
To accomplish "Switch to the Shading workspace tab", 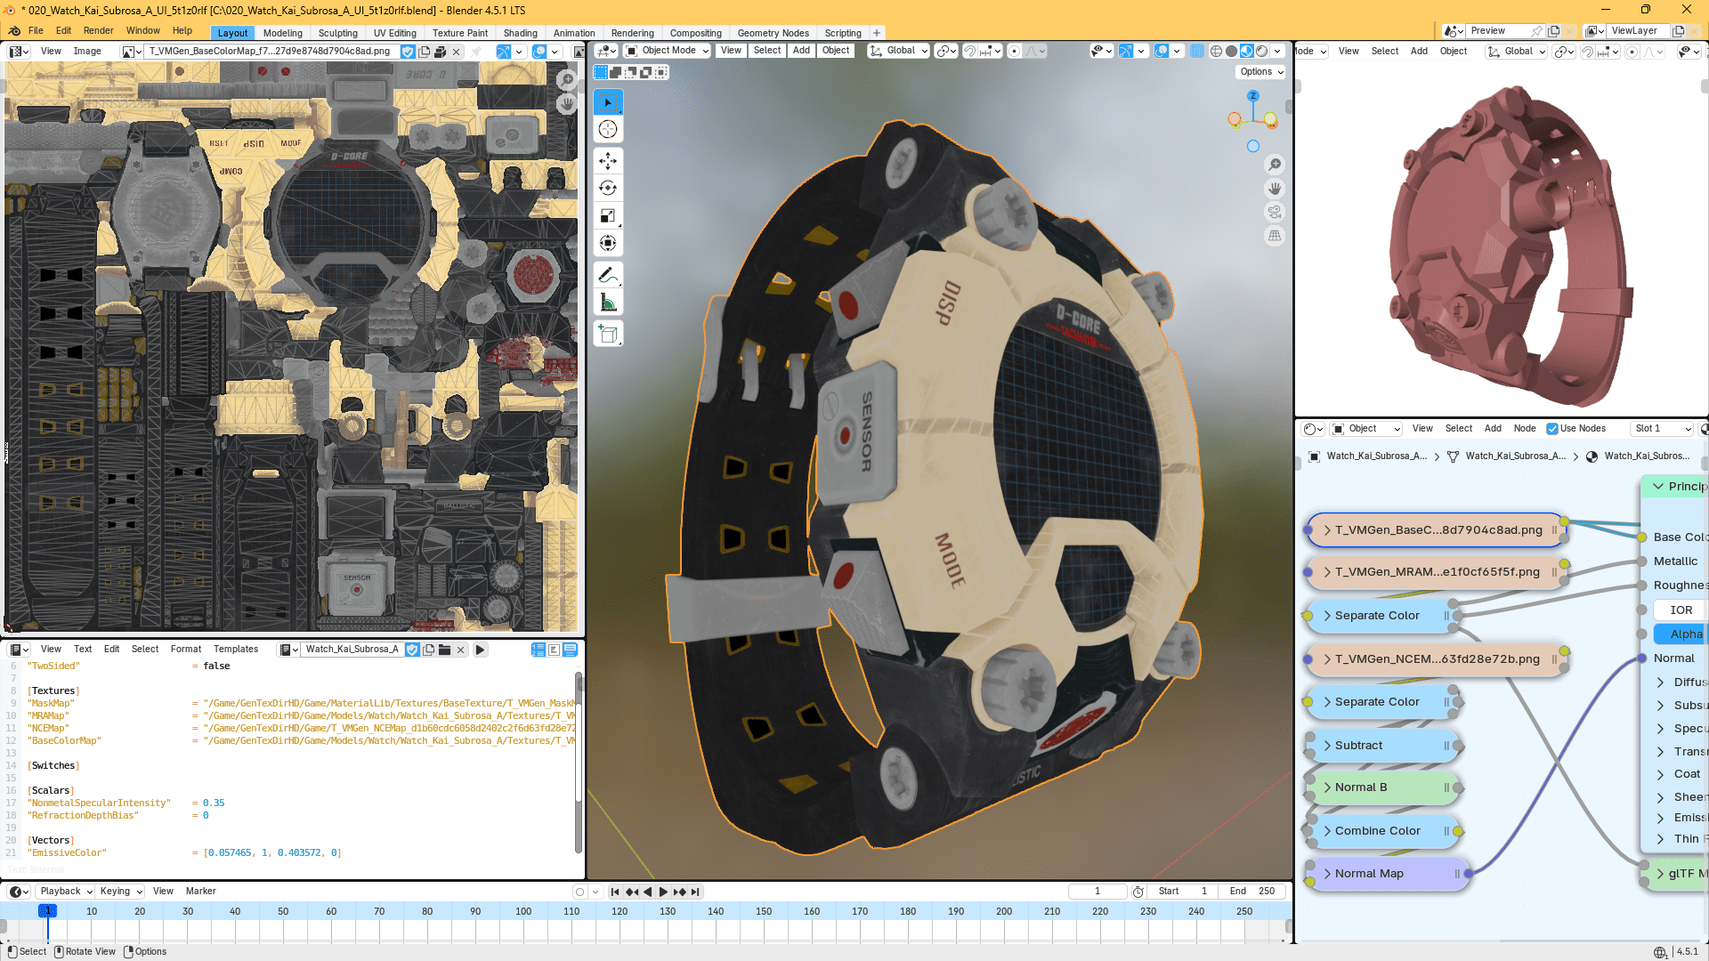I will pyautogui.click(x=521, y=33).
